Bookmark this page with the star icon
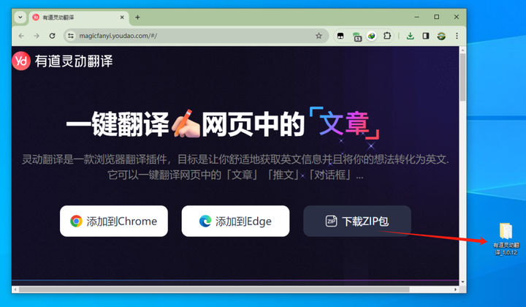The height and width of the screenshot is (307, 526). (x=319, y=36)
